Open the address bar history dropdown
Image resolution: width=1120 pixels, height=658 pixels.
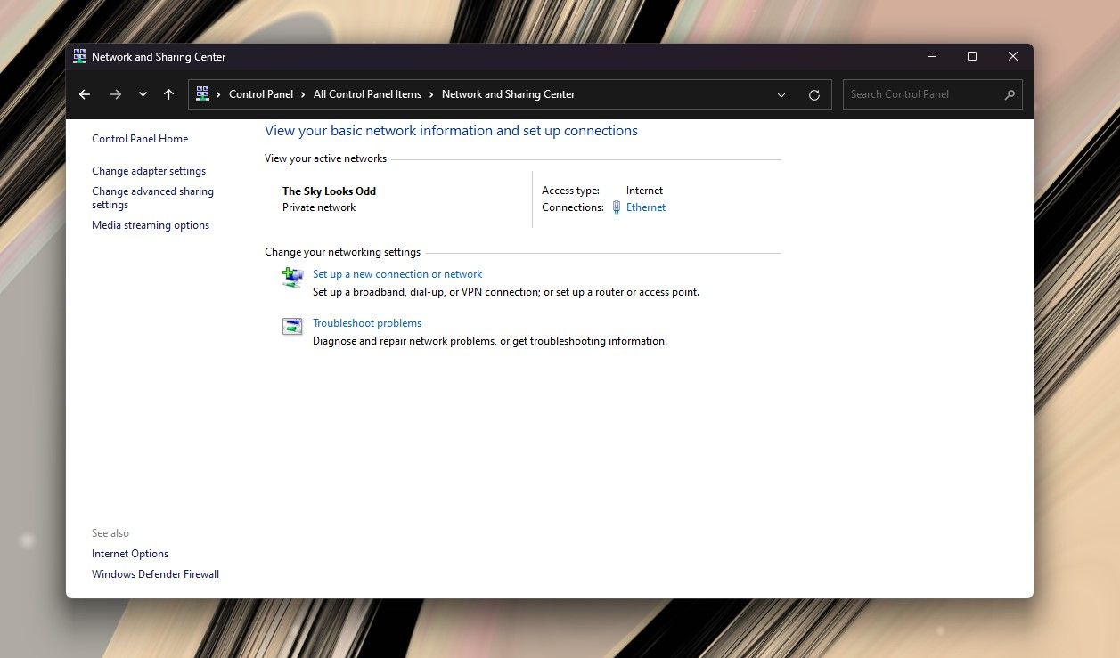[781, 94]
